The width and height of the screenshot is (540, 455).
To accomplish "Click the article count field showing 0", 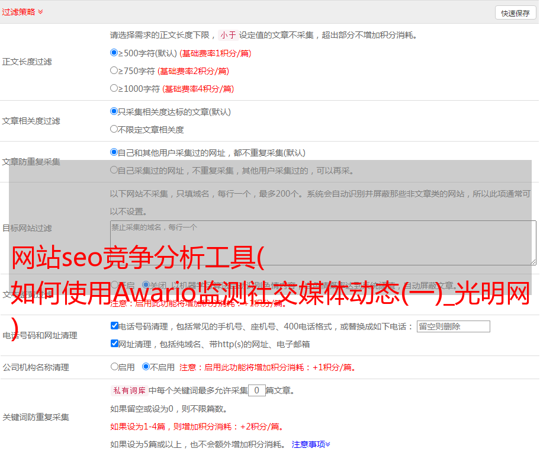I will coord(256,390).
